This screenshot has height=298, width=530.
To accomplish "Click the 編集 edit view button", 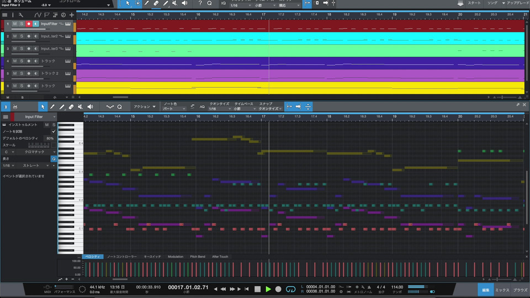I will tap(486, 290).
